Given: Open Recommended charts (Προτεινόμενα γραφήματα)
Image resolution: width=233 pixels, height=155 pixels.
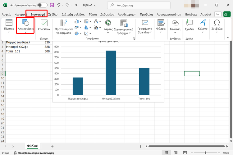Looking at the screenshot, I should coord(64,27).
